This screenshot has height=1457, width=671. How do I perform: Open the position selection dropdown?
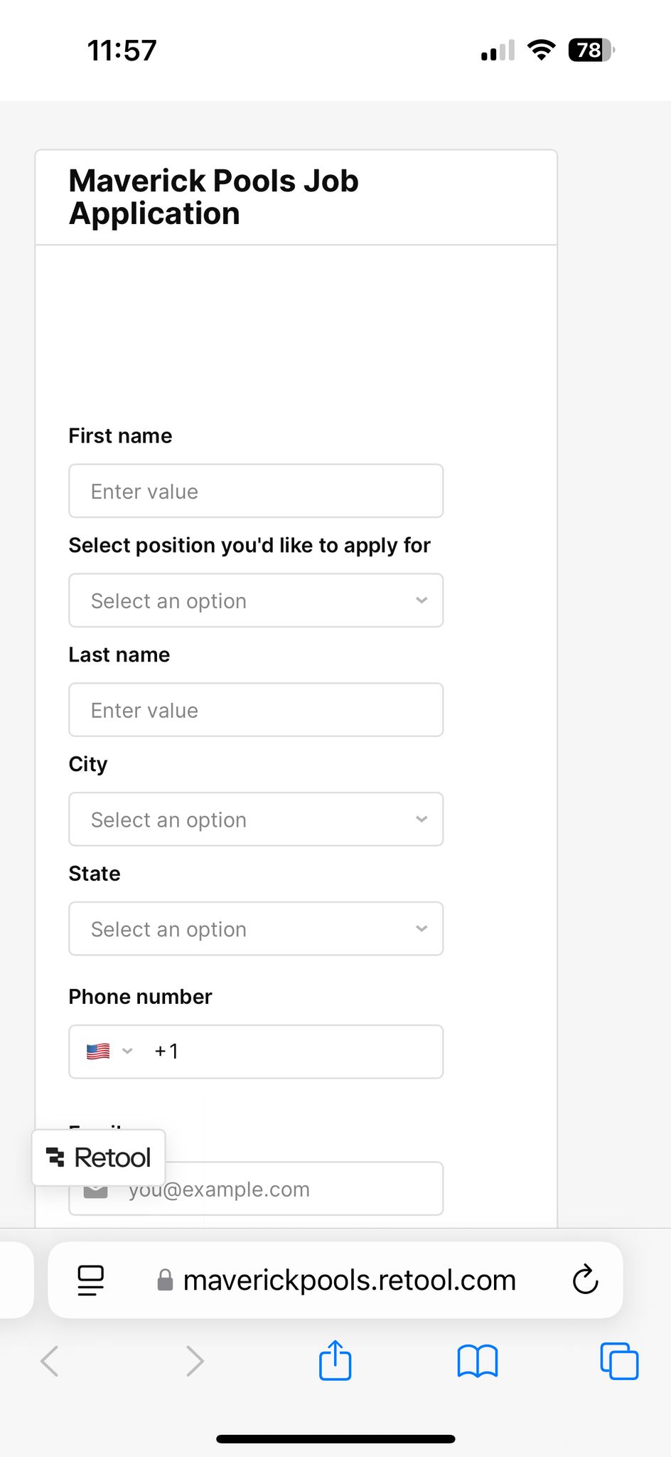click(x=256, y=600)
